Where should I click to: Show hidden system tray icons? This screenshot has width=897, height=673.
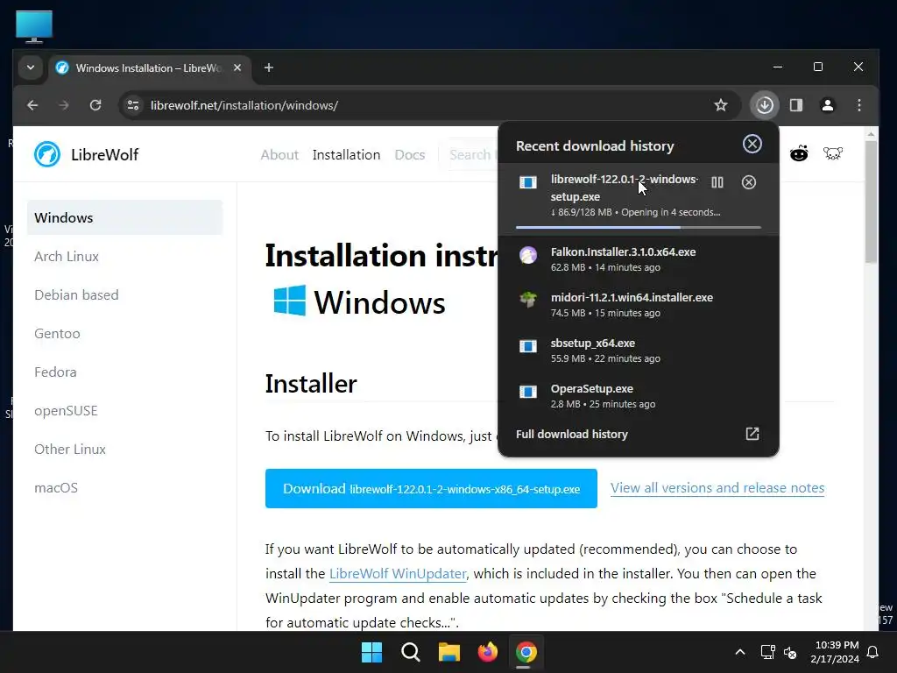pos(739,652)
